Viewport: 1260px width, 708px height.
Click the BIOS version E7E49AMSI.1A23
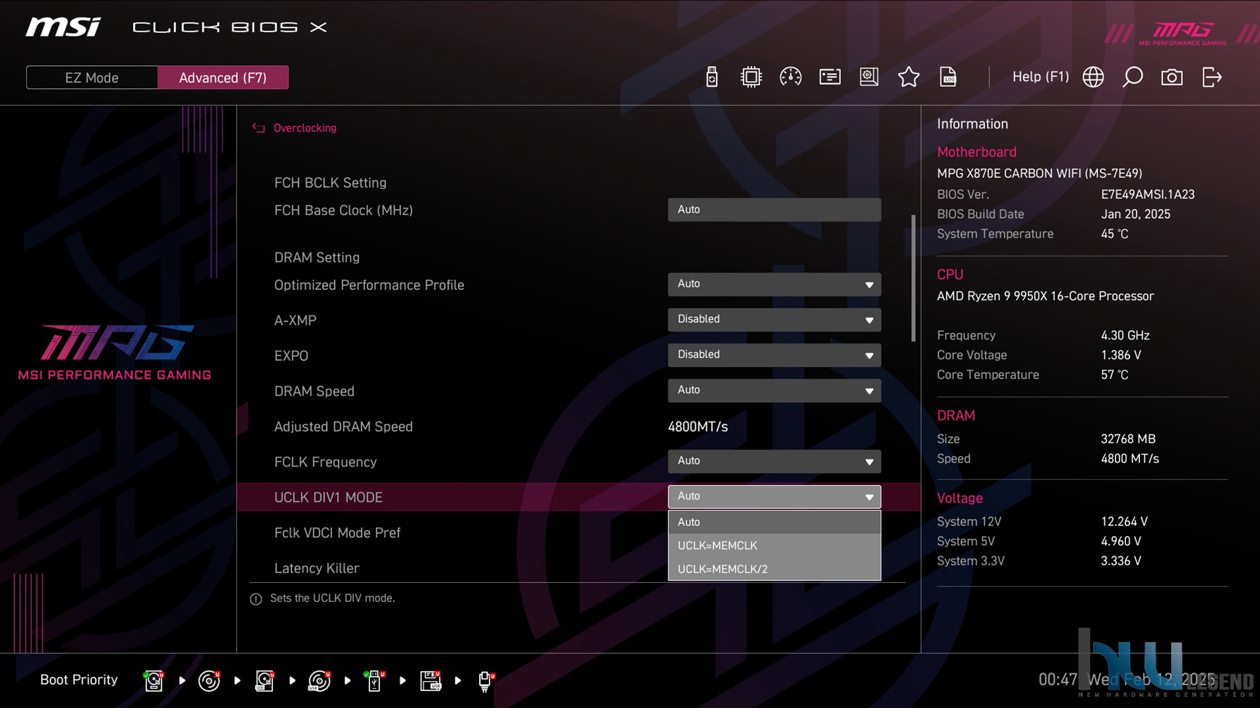[1147, 194]
